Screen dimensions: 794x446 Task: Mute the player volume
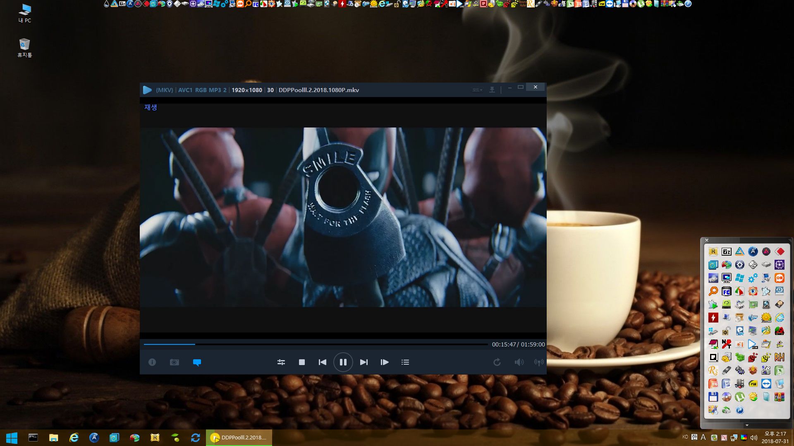coord(519,362)
